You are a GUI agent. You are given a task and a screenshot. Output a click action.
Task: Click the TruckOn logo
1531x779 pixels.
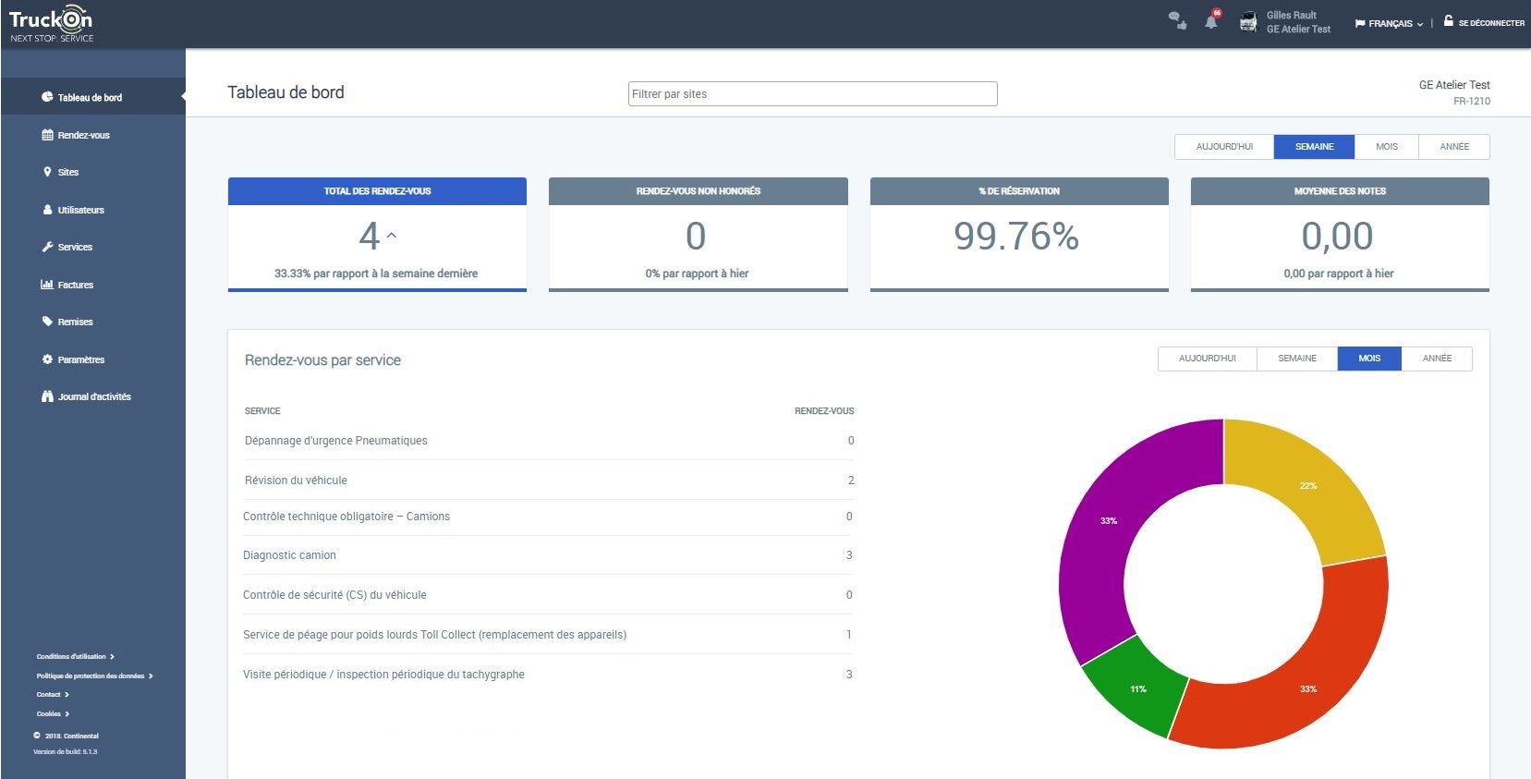[52, 25]
